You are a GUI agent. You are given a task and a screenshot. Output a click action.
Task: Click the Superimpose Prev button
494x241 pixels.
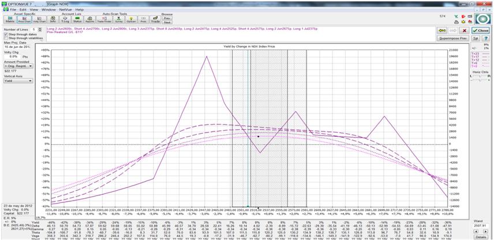point(452,39)
